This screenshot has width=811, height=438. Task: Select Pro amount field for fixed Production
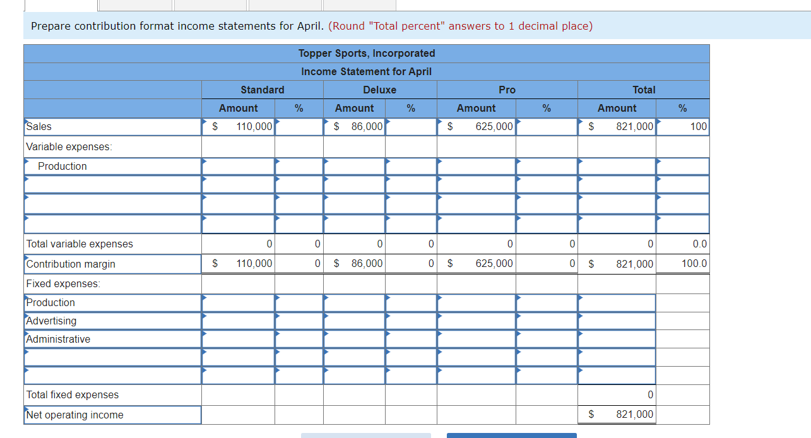coord(477,302)
